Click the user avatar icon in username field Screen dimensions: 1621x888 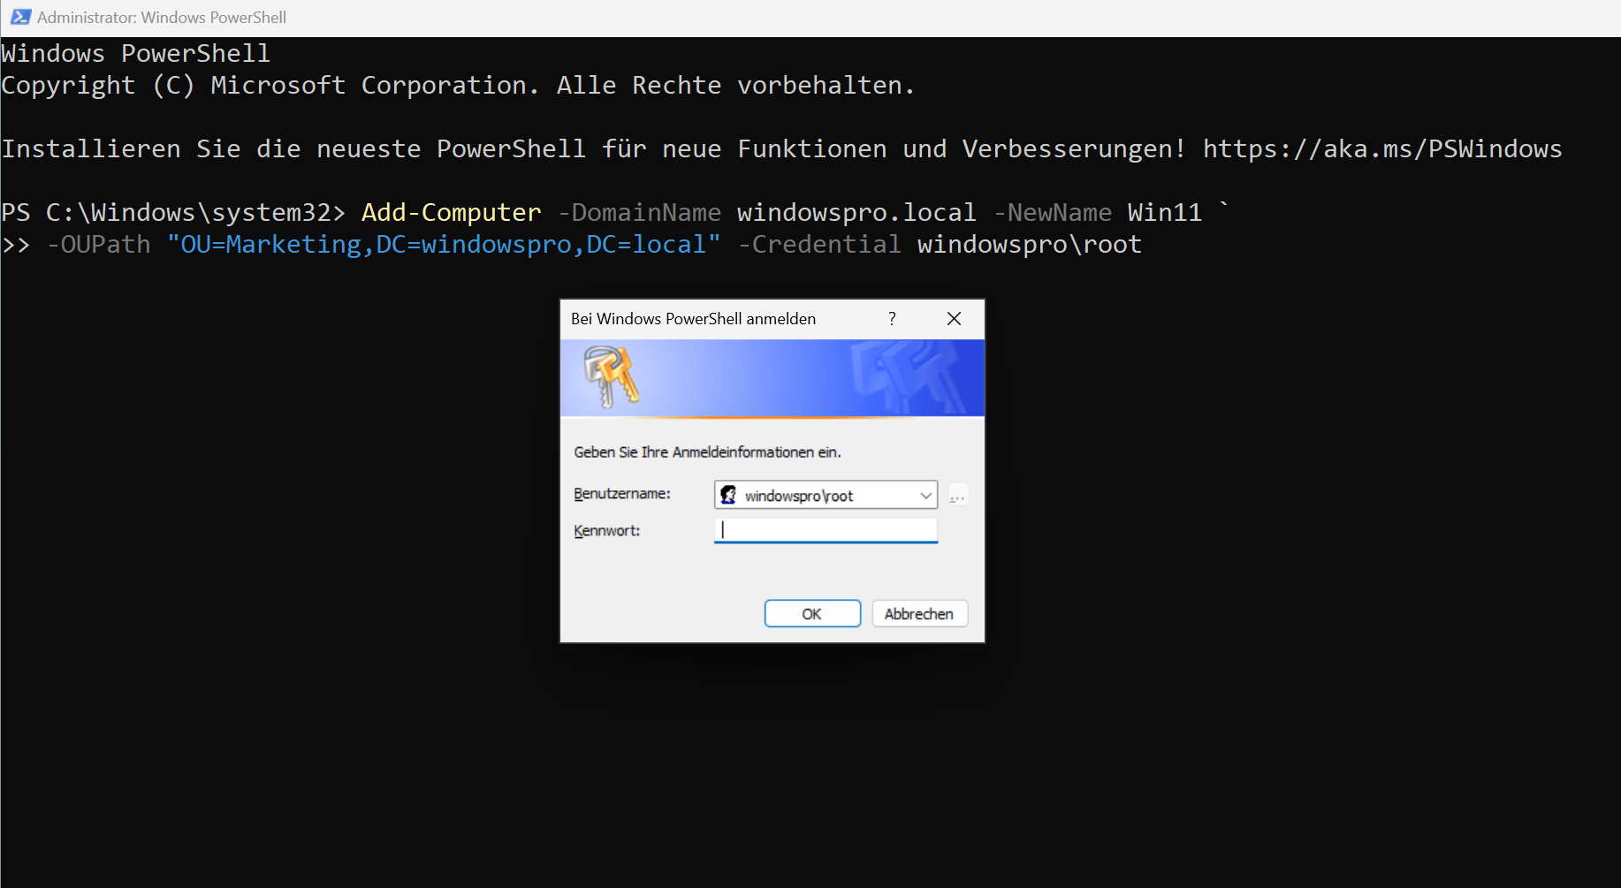729,495
